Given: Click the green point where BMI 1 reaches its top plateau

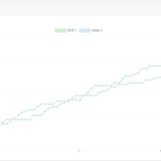Looking at the screenshot, I should [150, 66].
